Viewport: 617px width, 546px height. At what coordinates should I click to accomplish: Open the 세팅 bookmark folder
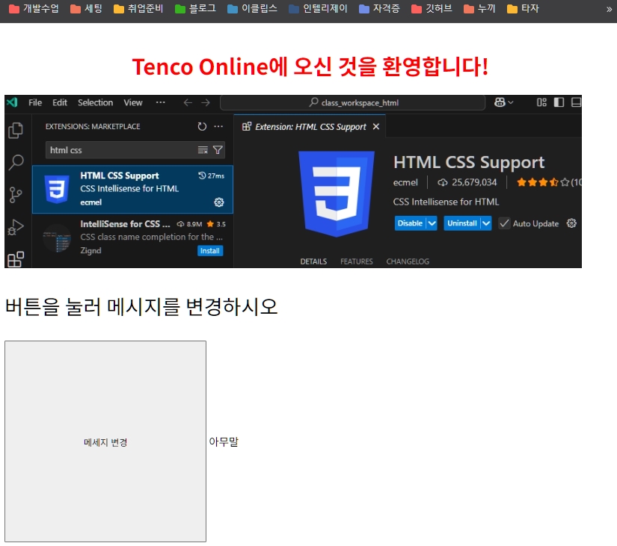point(86,9)
